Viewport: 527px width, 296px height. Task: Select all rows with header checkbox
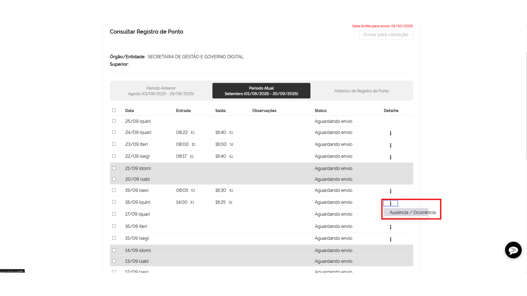click(114, 110)
